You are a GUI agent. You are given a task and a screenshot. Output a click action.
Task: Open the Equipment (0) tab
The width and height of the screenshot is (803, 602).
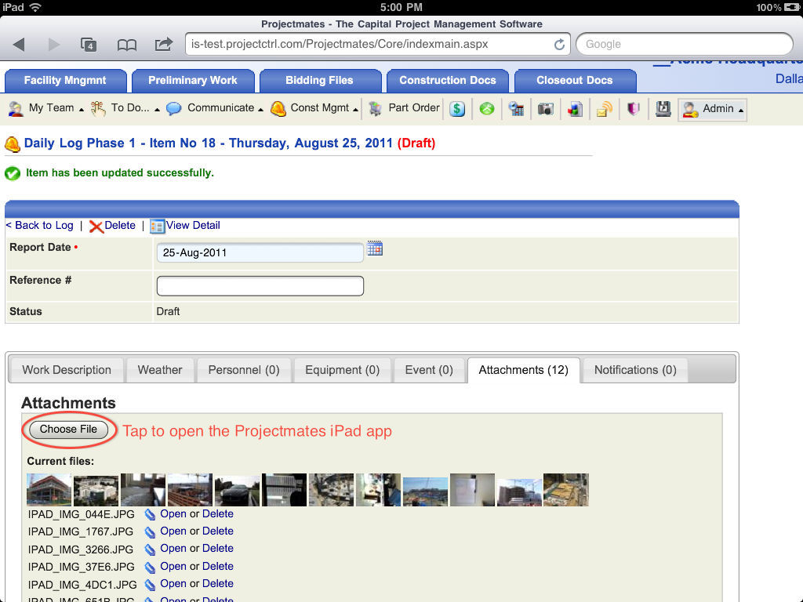pyautogui.click(x=342, y=370)
